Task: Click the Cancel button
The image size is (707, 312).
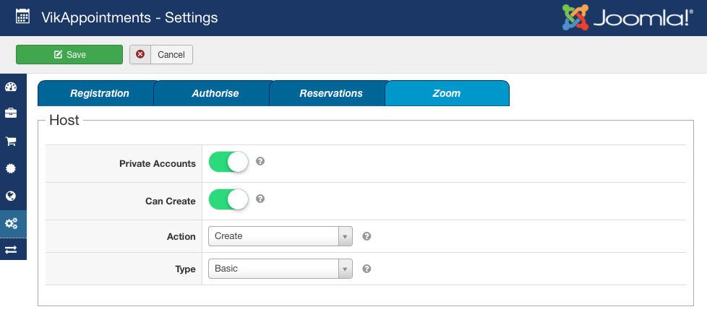Action: pyautogui.click(x=161, y=54)
